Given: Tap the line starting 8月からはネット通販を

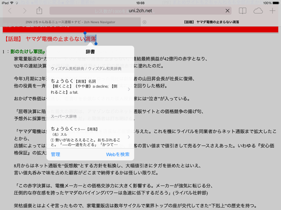Looking at the screenshot, I should point(107,166).
